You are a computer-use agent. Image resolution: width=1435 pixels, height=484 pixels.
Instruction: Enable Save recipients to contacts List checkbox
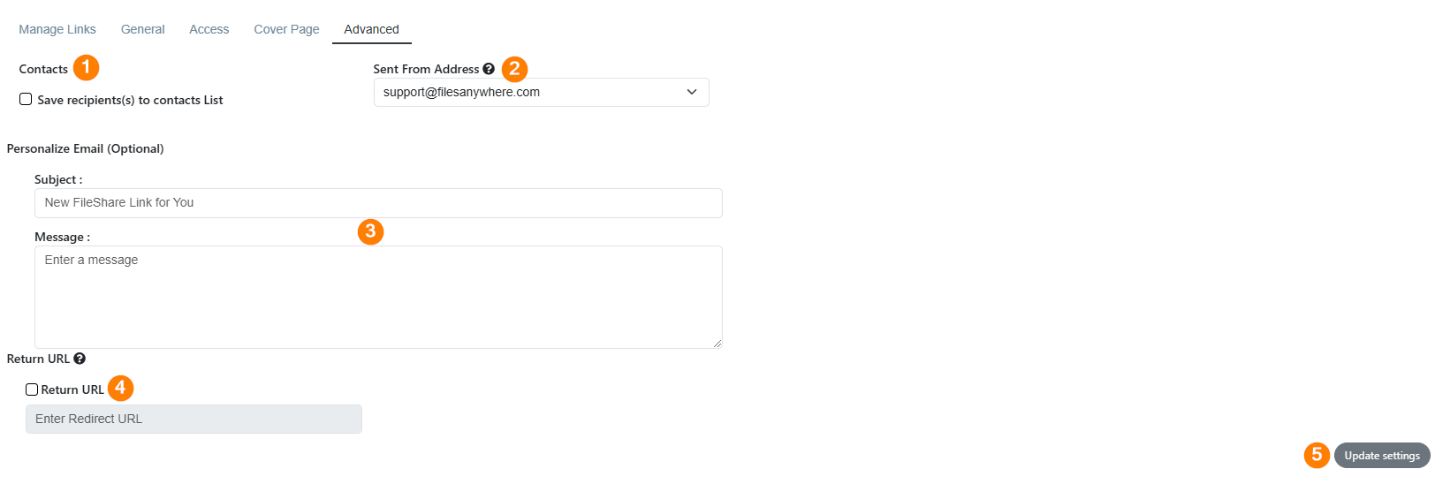coord(26,99)
